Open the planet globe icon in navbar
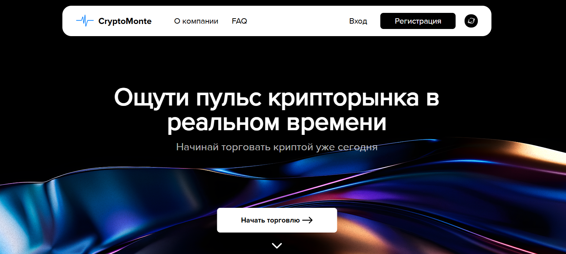The image size is (566, 254). click(x=471, y=21)
